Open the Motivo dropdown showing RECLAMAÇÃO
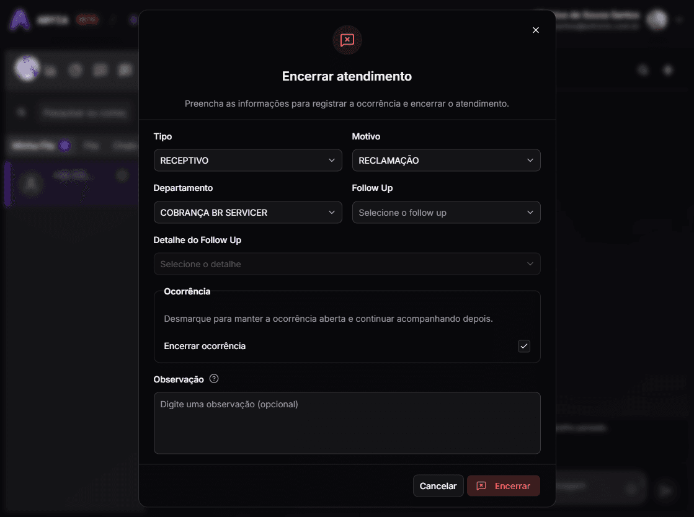Viewport: 694px width, 517px height. coord(446,160)
